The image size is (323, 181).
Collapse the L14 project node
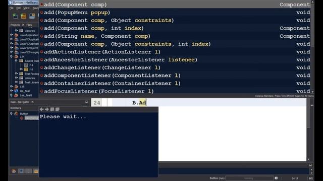12,56
